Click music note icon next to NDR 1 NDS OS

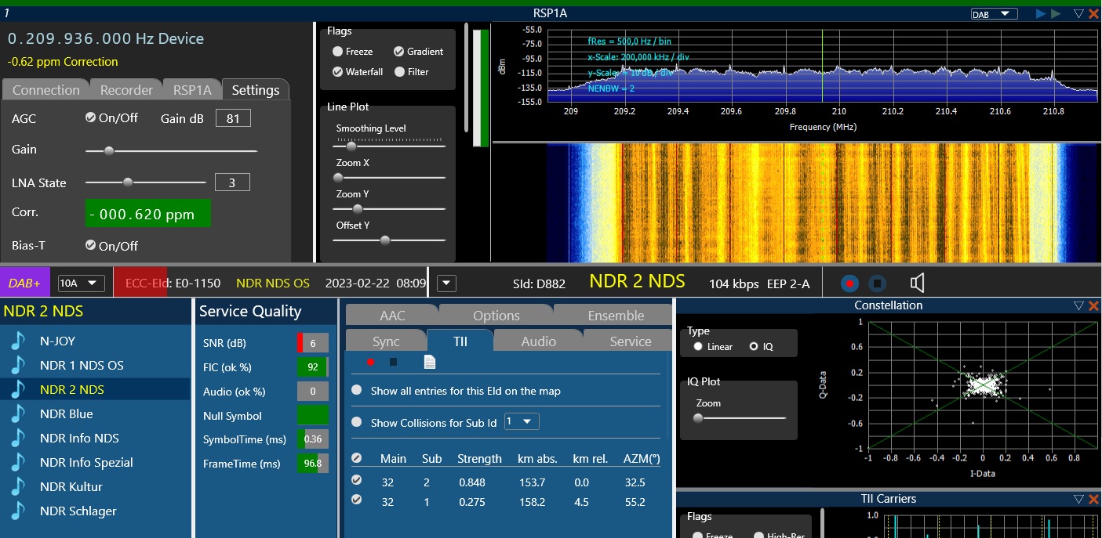17,365
